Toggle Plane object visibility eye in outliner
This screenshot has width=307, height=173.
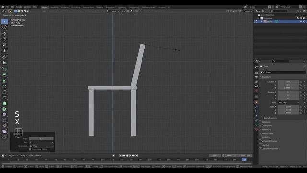click(x=301, y=21)
